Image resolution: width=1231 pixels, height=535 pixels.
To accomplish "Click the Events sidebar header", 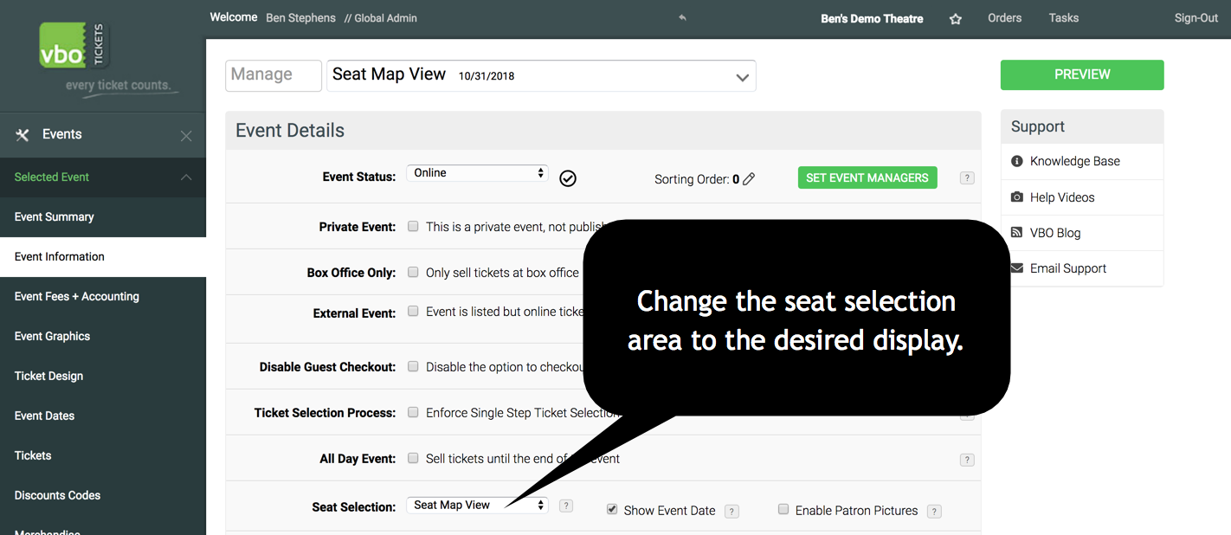I will click(x=103, y=134).
